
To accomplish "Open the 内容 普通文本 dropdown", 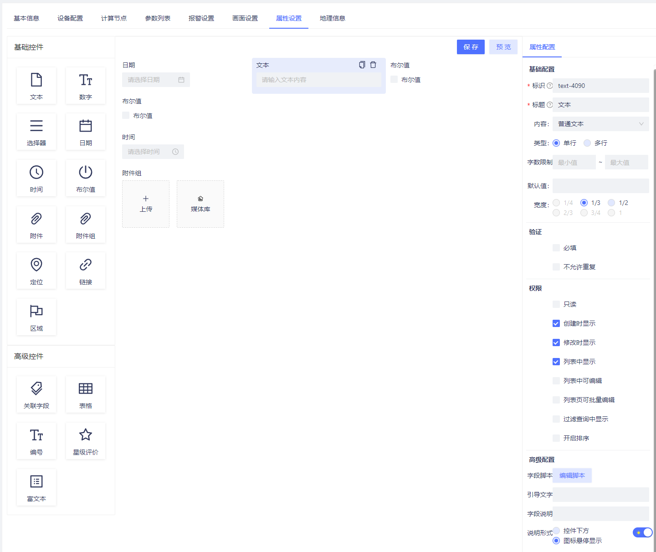I will pos(601,124).
